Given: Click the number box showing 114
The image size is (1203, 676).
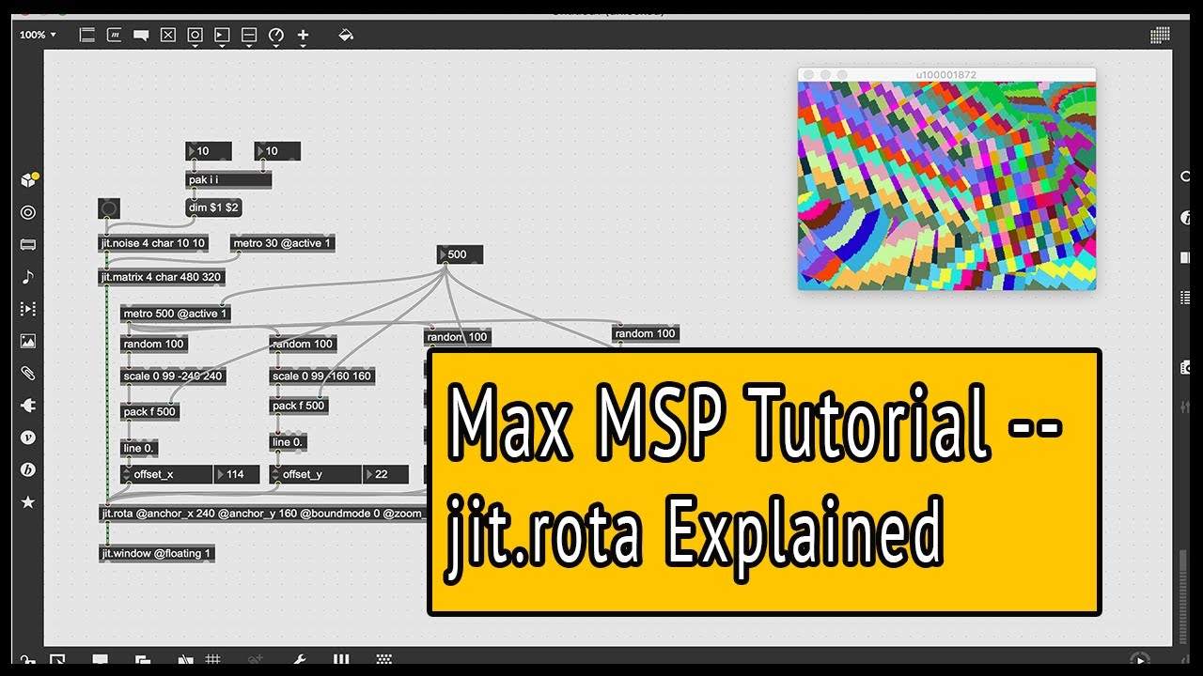Looking at the screenshot, I should point(237,475).
